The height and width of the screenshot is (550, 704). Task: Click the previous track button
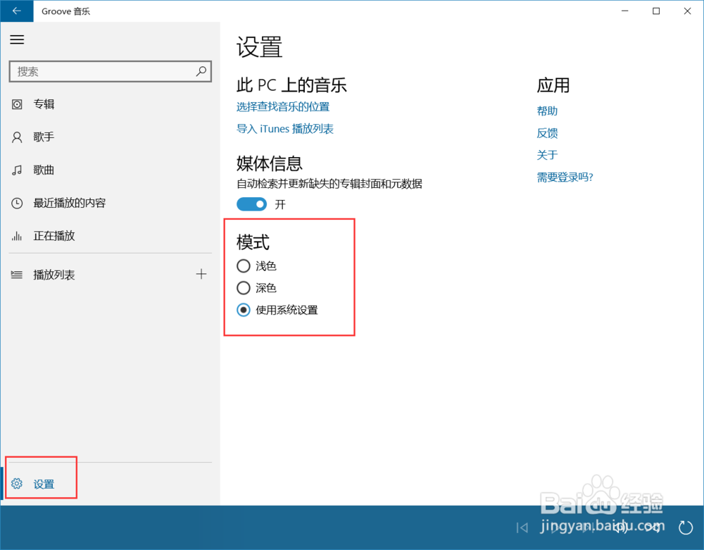pyautogui.click(x=522, y=527)
